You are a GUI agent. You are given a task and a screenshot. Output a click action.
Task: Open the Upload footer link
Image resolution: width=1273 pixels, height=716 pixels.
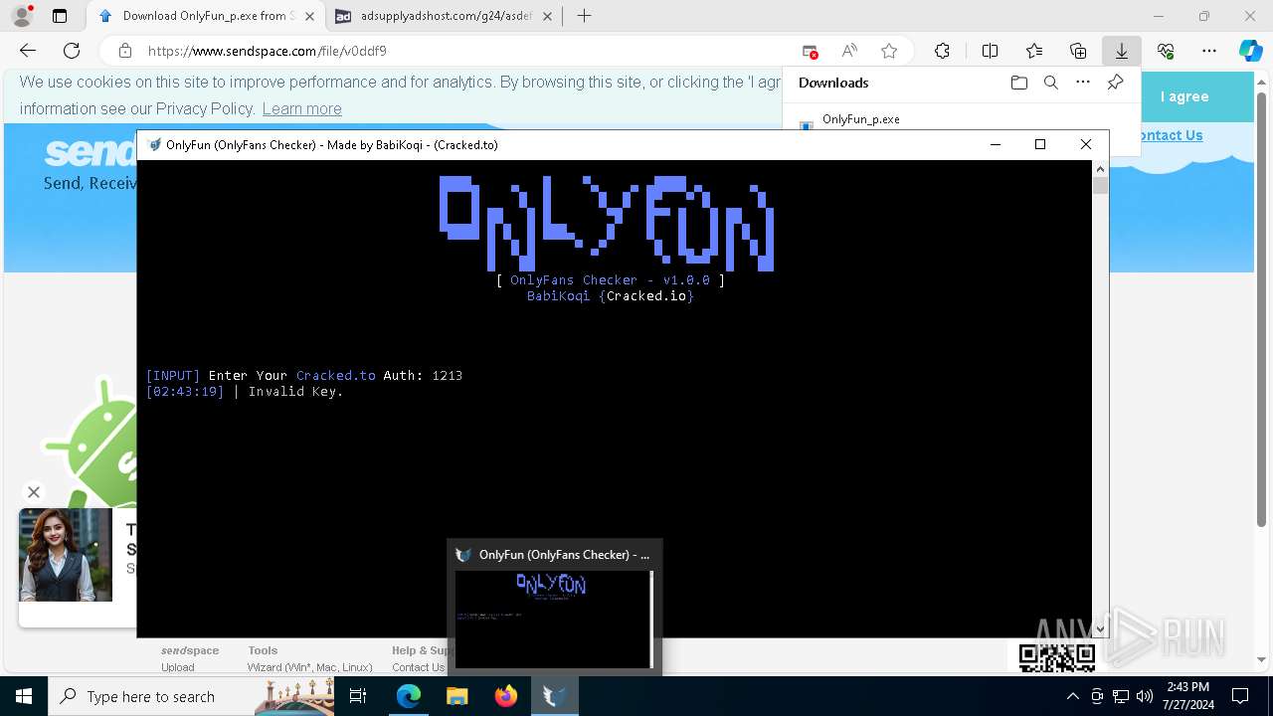point(178,667)
